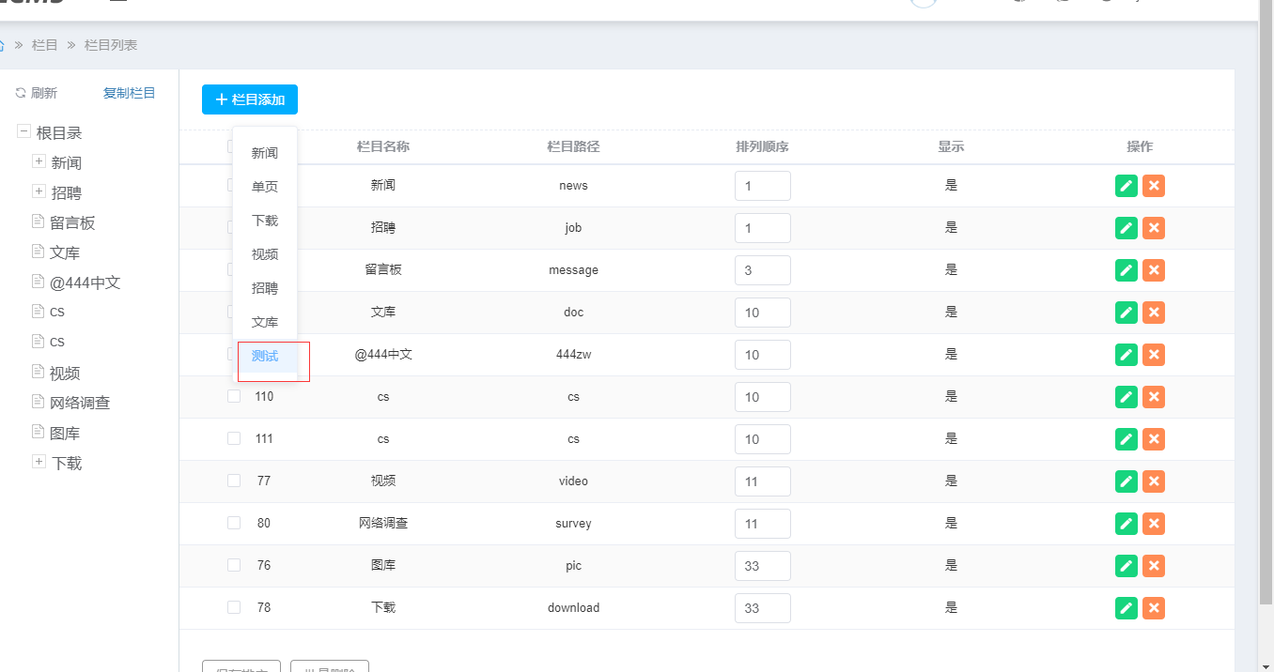Open 文库 in the sidebar tree
Viewport: 1274px width, 672px height.
pos(65,253)
